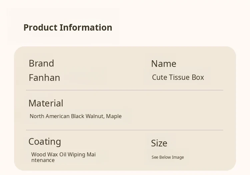Image resolution: width=250 pixels, height=175 pixels.
Task: Select the Material field label
Action: [46, 103]
